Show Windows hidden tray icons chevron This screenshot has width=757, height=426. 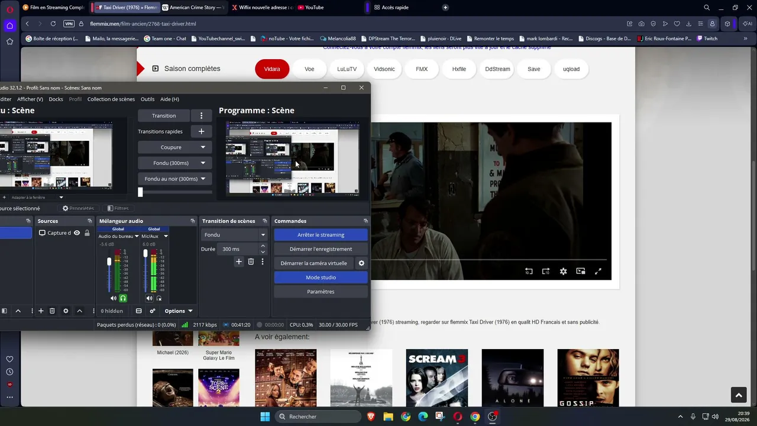pyautogui.click(x=680, y=417)
